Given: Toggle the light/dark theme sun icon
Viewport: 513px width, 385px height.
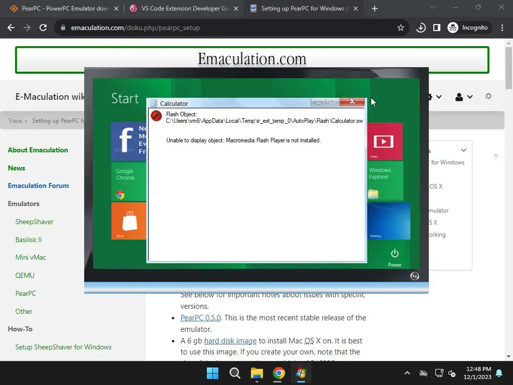Looking at the screenshot, I should pyautogui.click(x=488, y=96).
